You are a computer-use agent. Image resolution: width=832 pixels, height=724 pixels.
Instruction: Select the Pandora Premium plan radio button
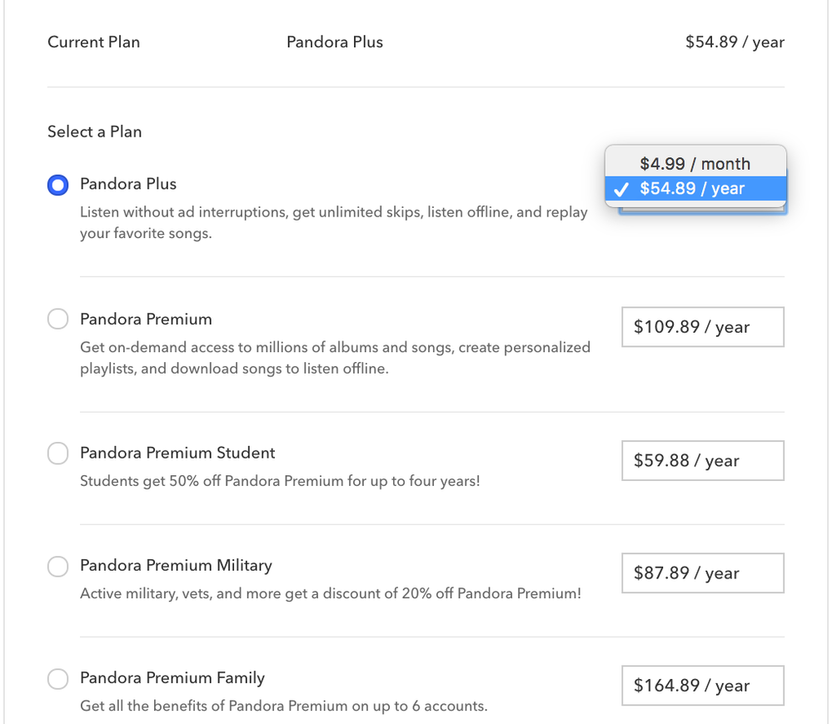click(x=57, y=319)
